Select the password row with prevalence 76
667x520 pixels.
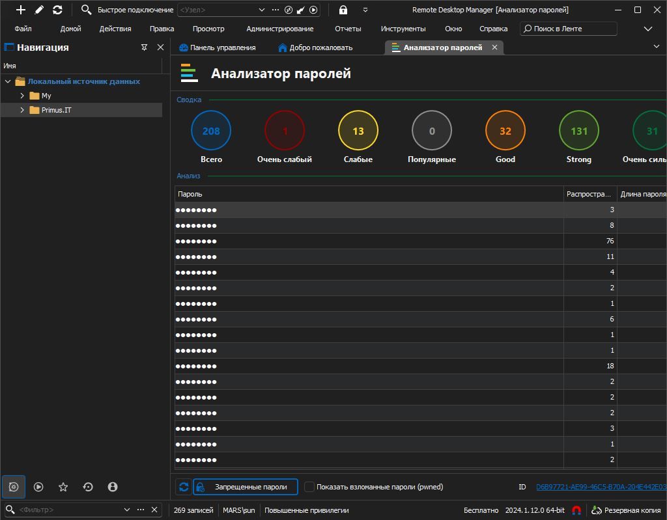(421, 241)
